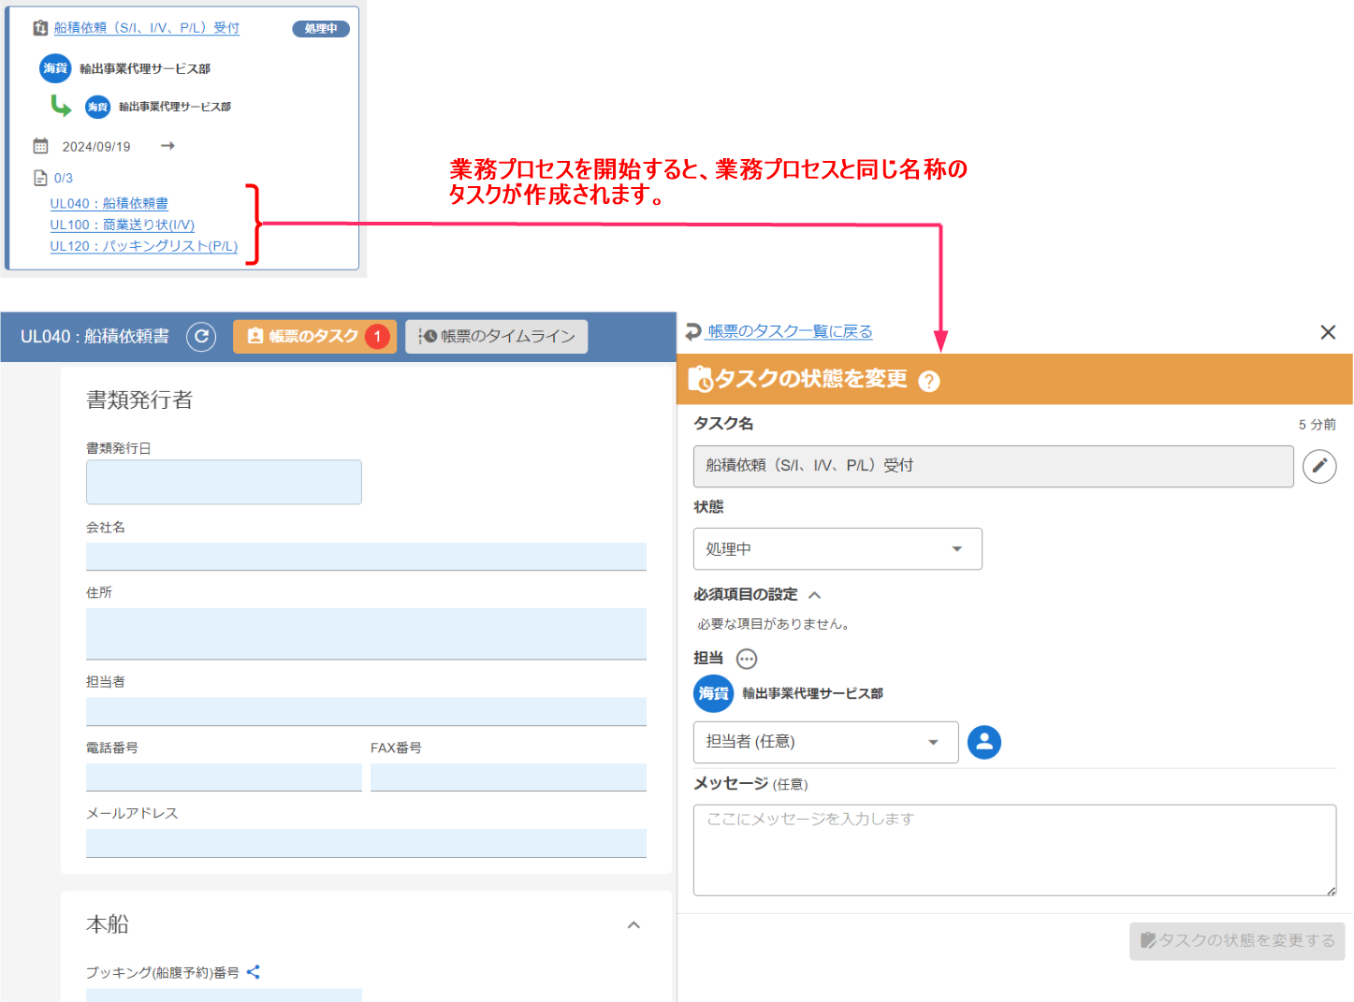Switch to 帳票のタイムライン tab
The height and width of the screenshot is (1002, 1354).
coord(496,337)
